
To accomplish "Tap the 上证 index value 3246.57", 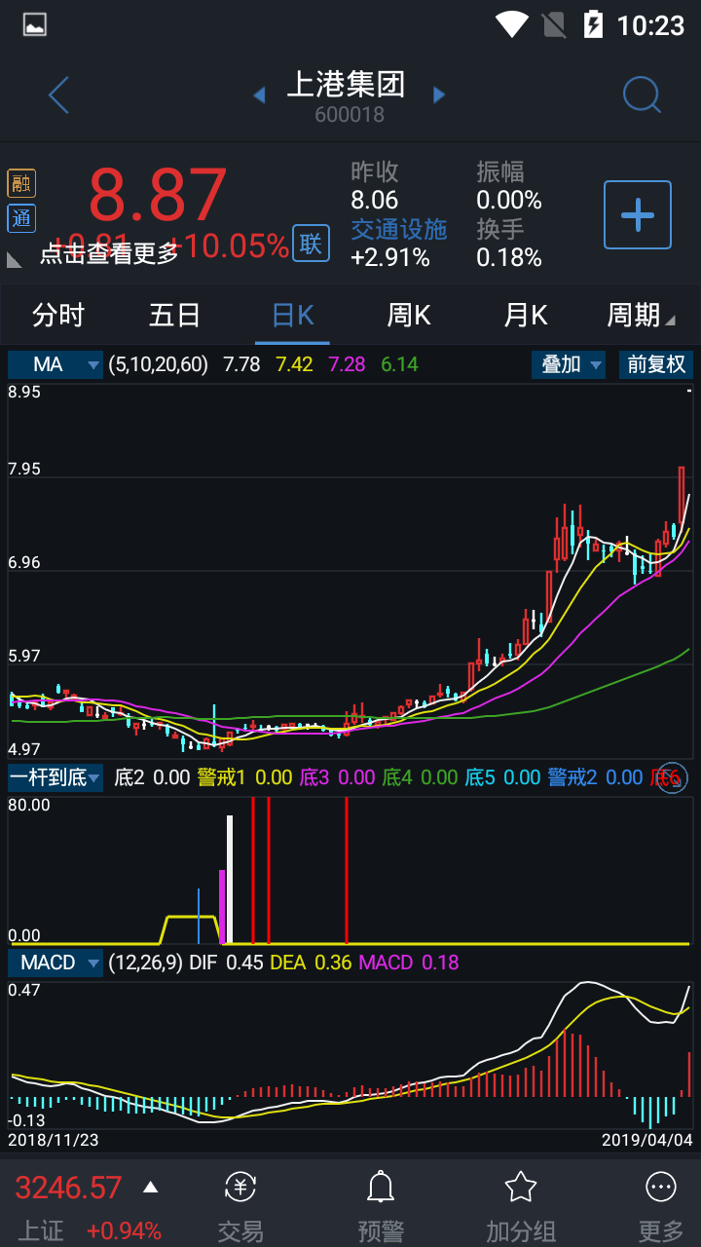I will (68, 1188).
